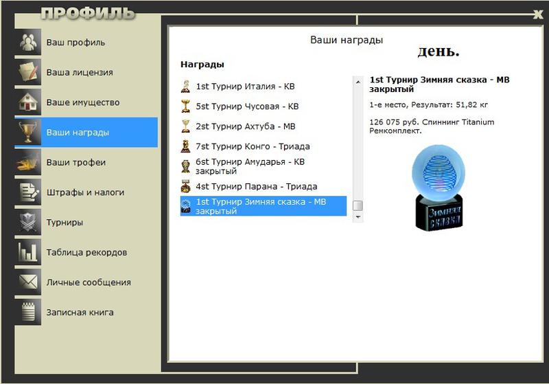Select award 5st Турнир Чусовая - КВ

pyautogui.click(x=264, y=106)
